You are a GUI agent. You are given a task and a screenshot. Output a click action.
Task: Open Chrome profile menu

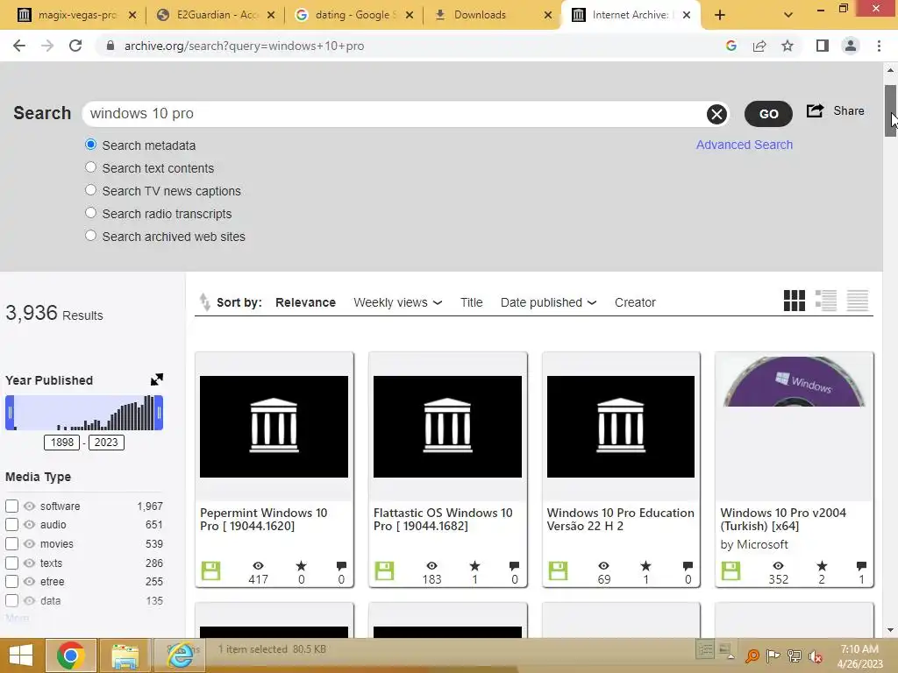click(851, 46)
